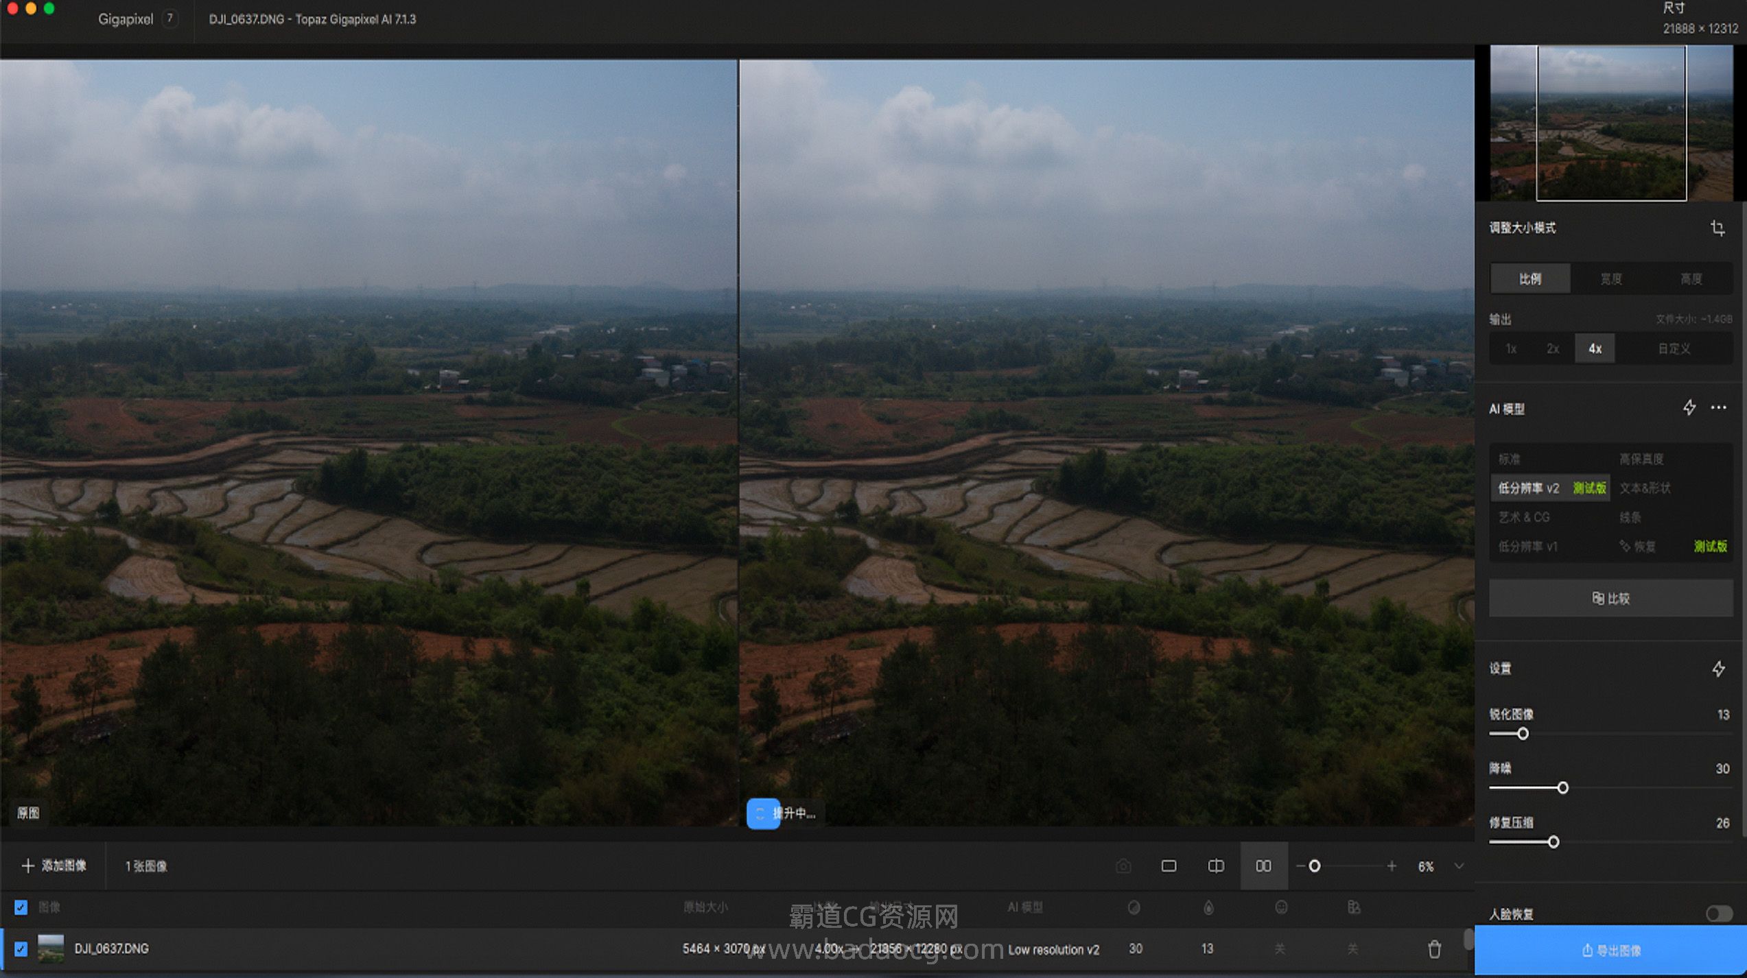Click the 原图 original label on preview

tap(28, 813)
